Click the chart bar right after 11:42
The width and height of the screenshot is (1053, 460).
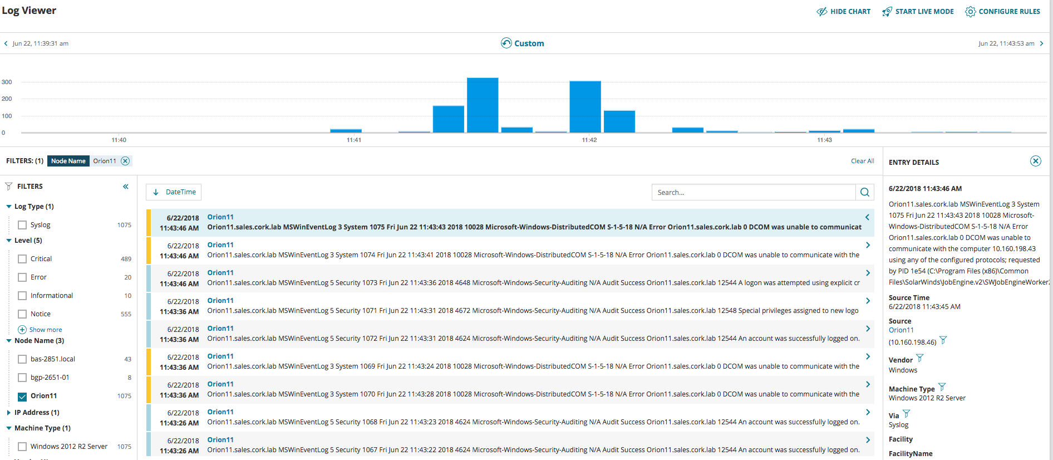619,121
